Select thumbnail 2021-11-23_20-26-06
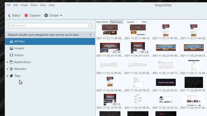 [x=110, y=82]
